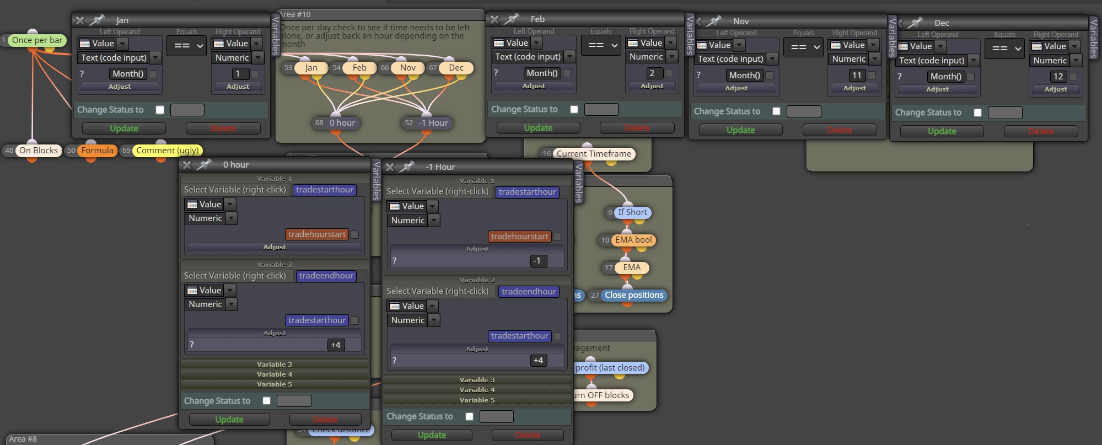Pin the 0 hour panel with pushpin
The image size is (1102, 445).
[x=204, y=164]
